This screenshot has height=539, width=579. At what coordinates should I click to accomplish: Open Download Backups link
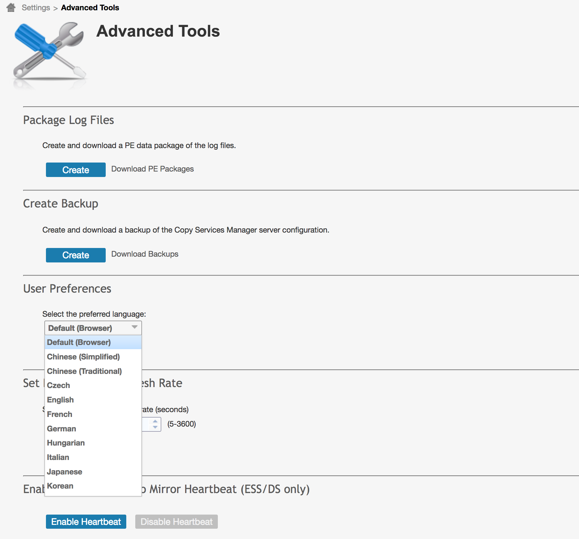pyautogui.click(x=145, y=254)
